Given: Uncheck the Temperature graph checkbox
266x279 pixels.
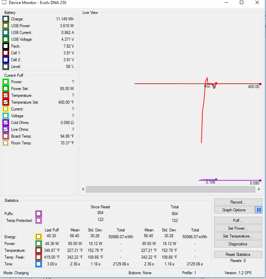Looking at the screenshot, I should pos(6,95).
